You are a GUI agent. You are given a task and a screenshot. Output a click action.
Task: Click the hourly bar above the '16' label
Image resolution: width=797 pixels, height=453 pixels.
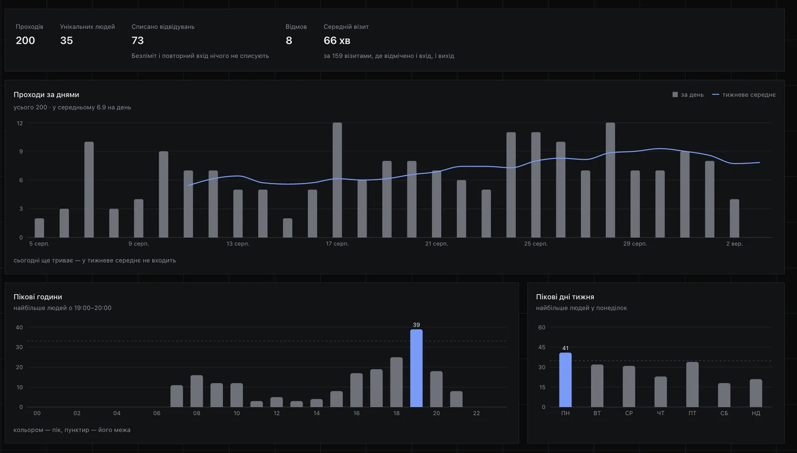[x=357, y=390]
